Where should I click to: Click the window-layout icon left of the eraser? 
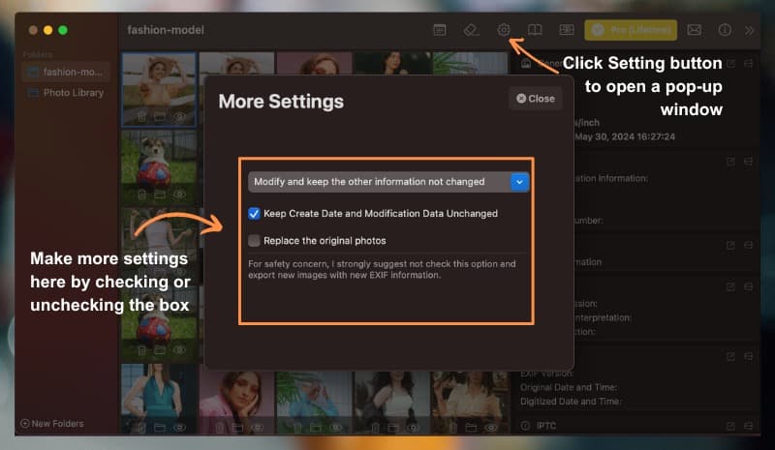(x=440, y=30)
